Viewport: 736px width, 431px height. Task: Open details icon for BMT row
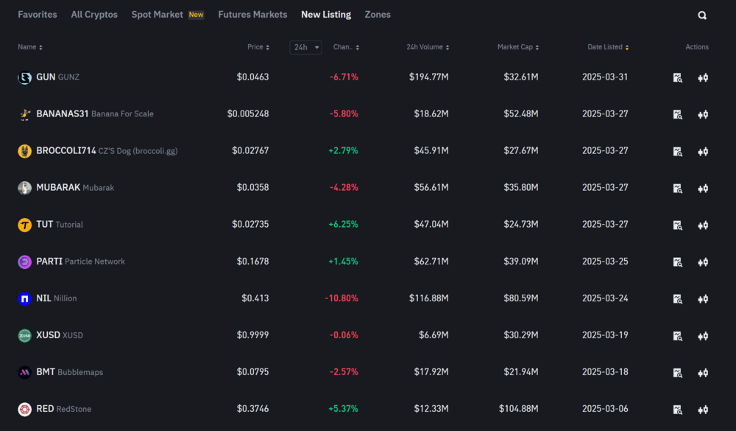tap(677, 373)
